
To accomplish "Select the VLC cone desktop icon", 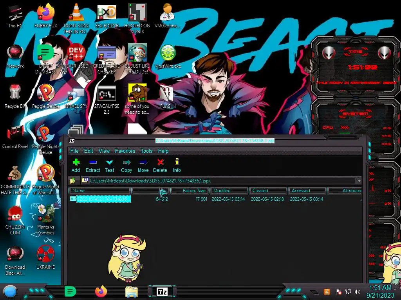I will (x=76, y=19).
